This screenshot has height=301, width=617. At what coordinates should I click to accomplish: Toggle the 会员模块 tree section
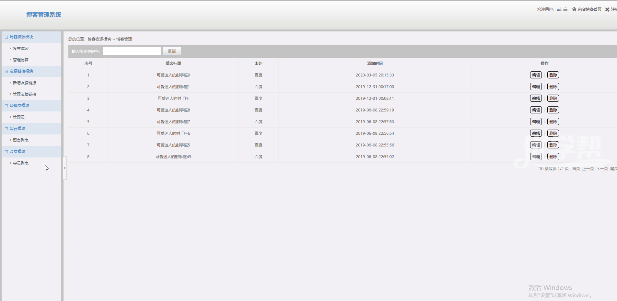pyautogui.click(x=6, y=152)
